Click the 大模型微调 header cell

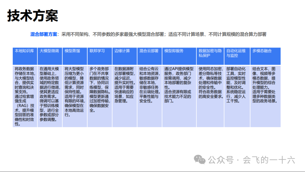pos(50,56)
